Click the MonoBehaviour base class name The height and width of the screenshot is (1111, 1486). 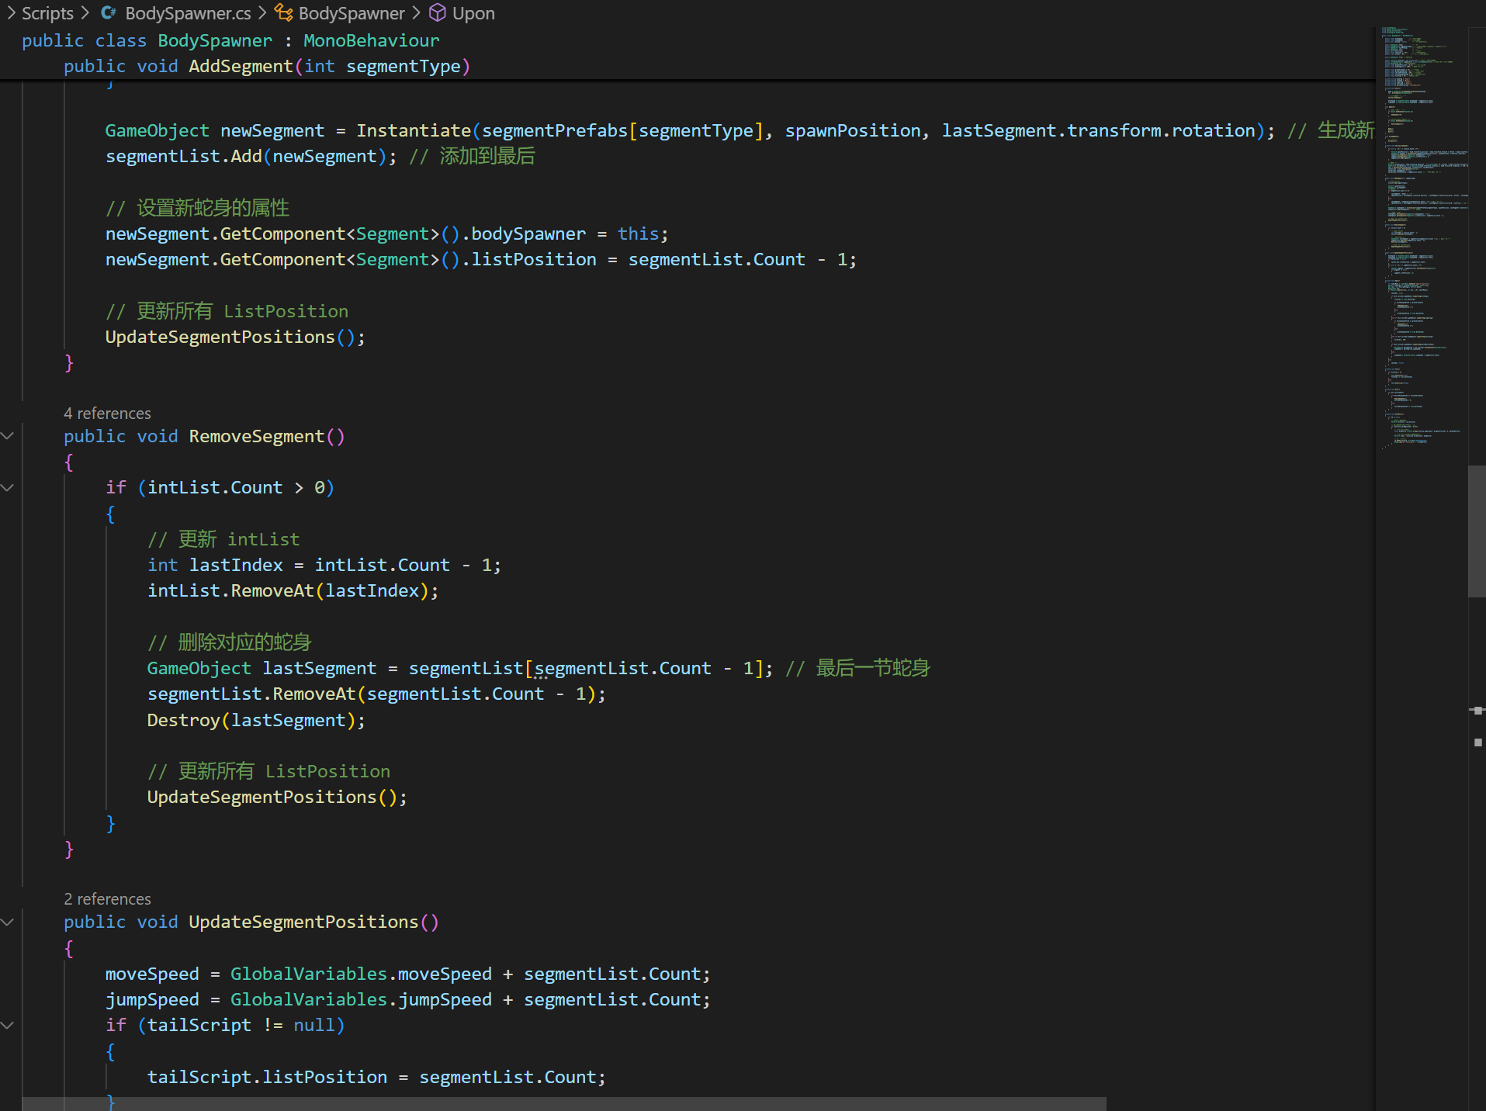(x=371, y=40)
